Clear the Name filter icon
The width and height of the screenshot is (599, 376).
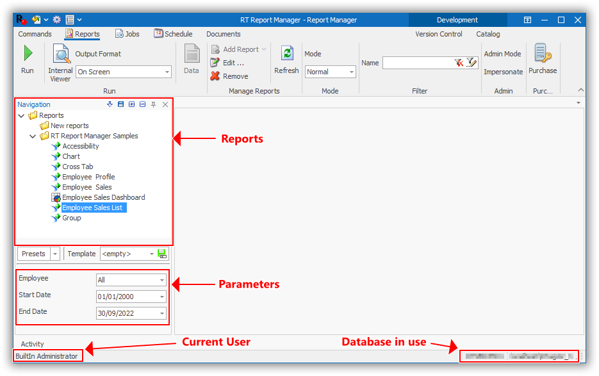coord(459,63)
